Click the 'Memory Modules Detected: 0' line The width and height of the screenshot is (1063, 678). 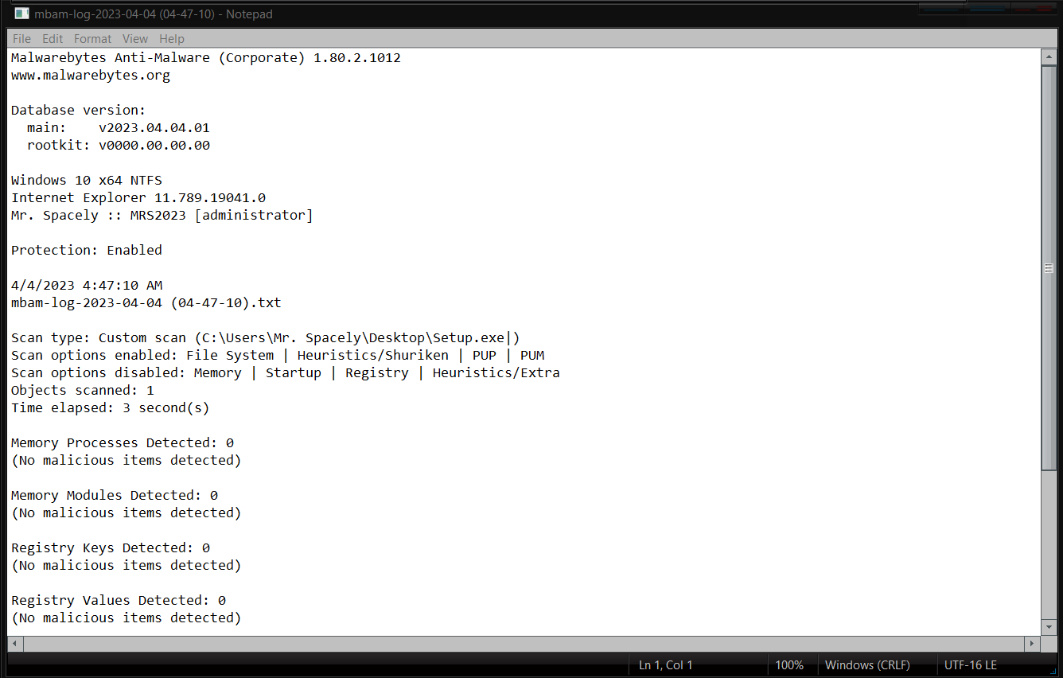[115, 496]
